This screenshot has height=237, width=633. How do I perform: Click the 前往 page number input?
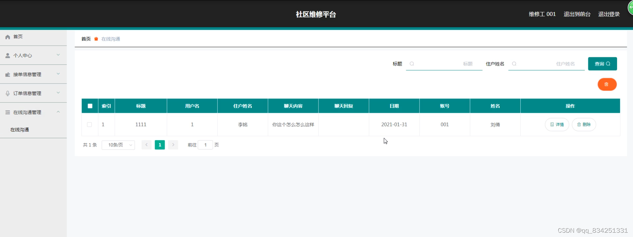click(x=205, y=145)
